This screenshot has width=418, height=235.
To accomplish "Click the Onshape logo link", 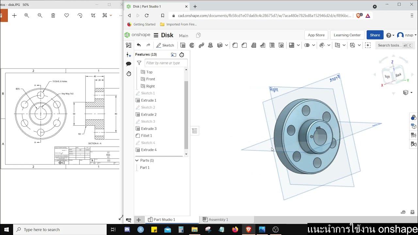I will click(137, 35).
